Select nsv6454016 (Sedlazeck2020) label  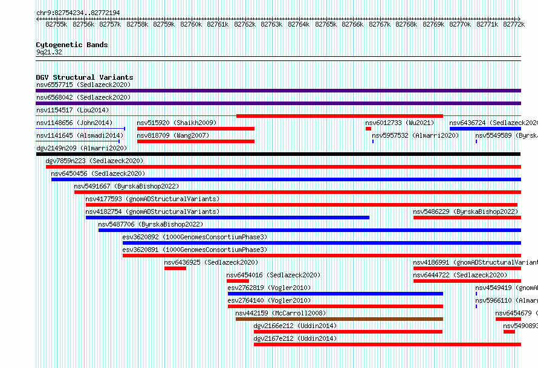pyautogui.click(x=273, y=275)
